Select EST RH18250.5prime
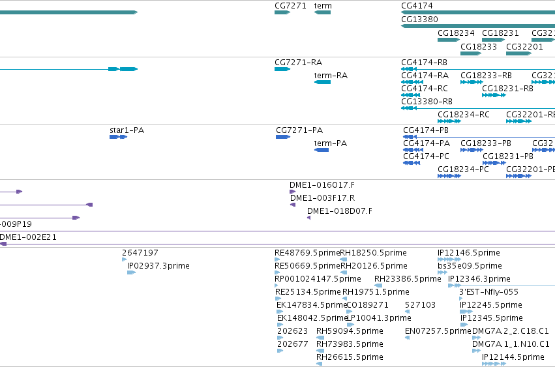 pos(343,259)
